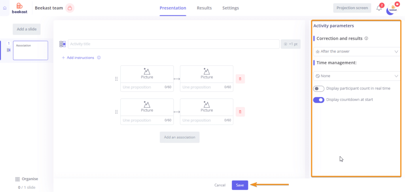Screen dimensions: 405x192
Task: Expand the Time management None dropdown
Action: [357, 76]
